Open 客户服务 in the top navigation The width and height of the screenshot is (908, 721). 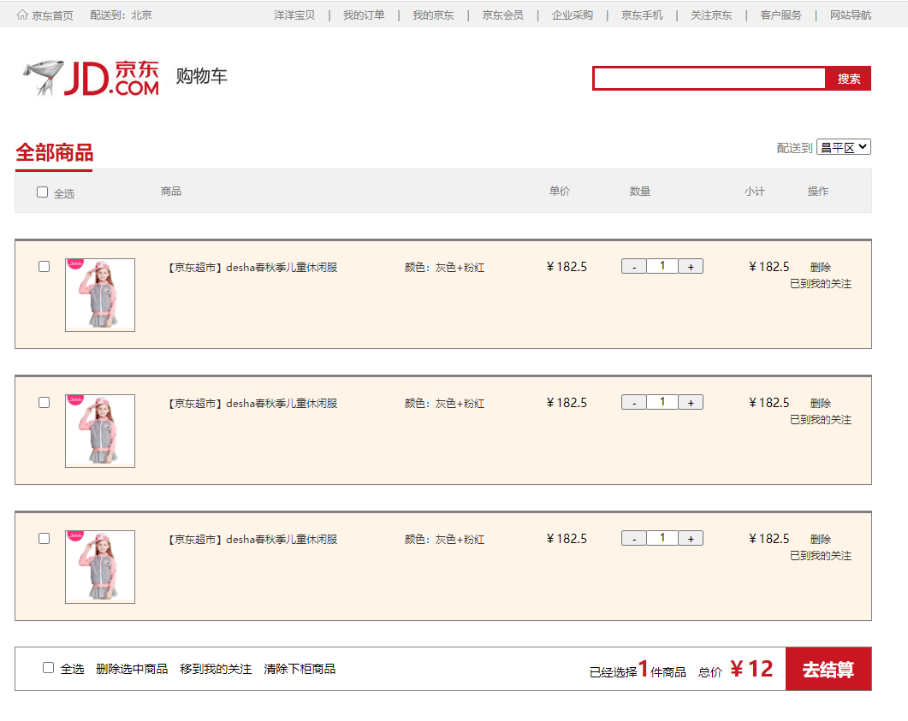tap(780, 15)
